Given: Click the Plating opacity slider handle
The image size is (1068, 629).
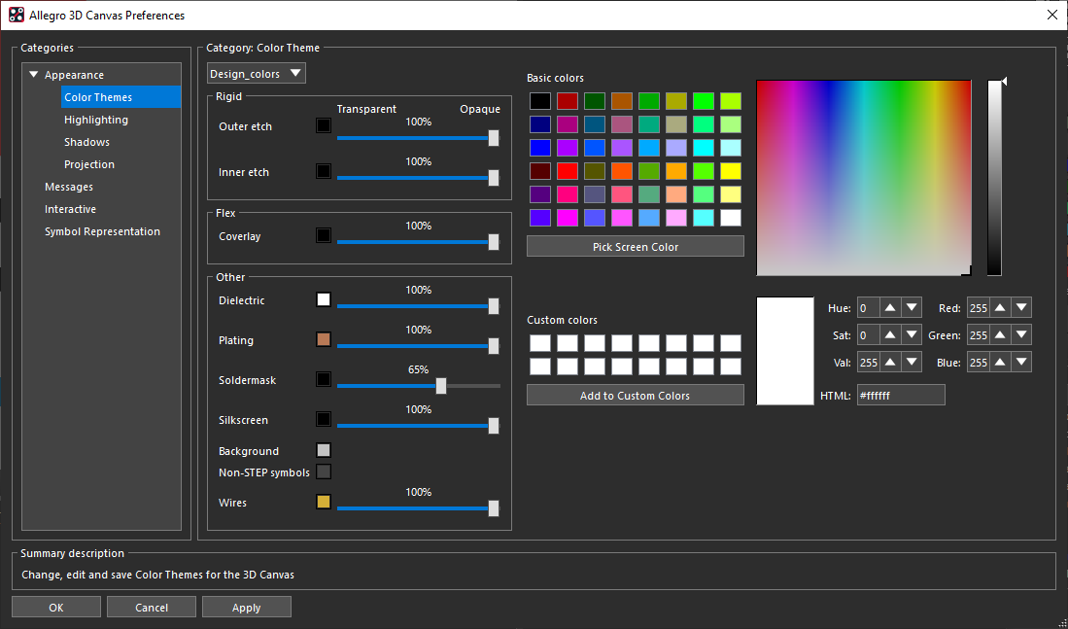Looking at the screenshot, I should [494, 346].
